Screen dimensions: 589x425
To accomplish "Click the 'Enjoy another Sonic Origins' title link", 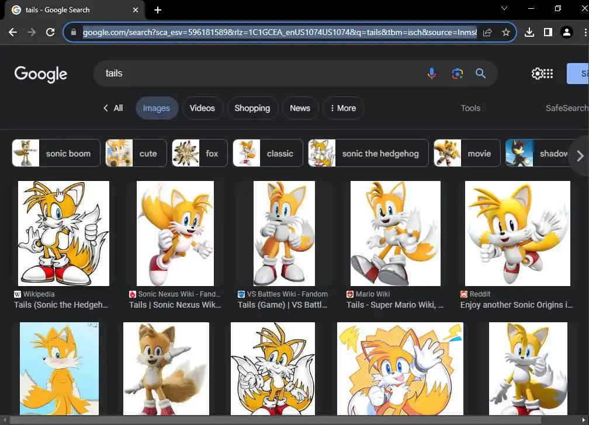I will [x=516, y=305].
